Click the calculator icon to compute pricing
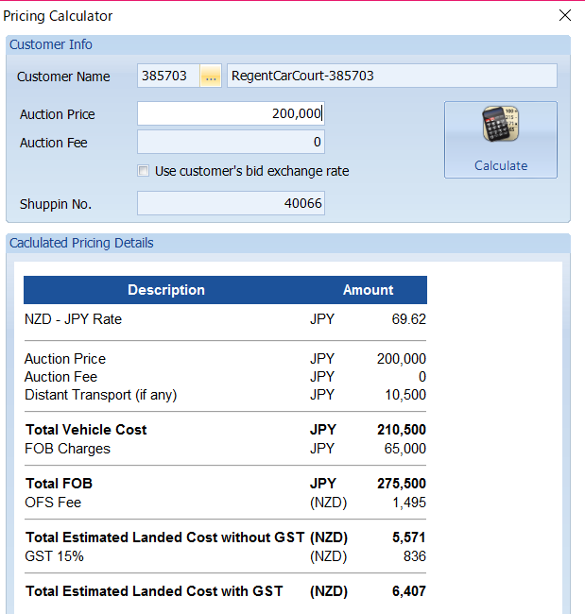Screen dimensions: 585x614 [500, 124]
